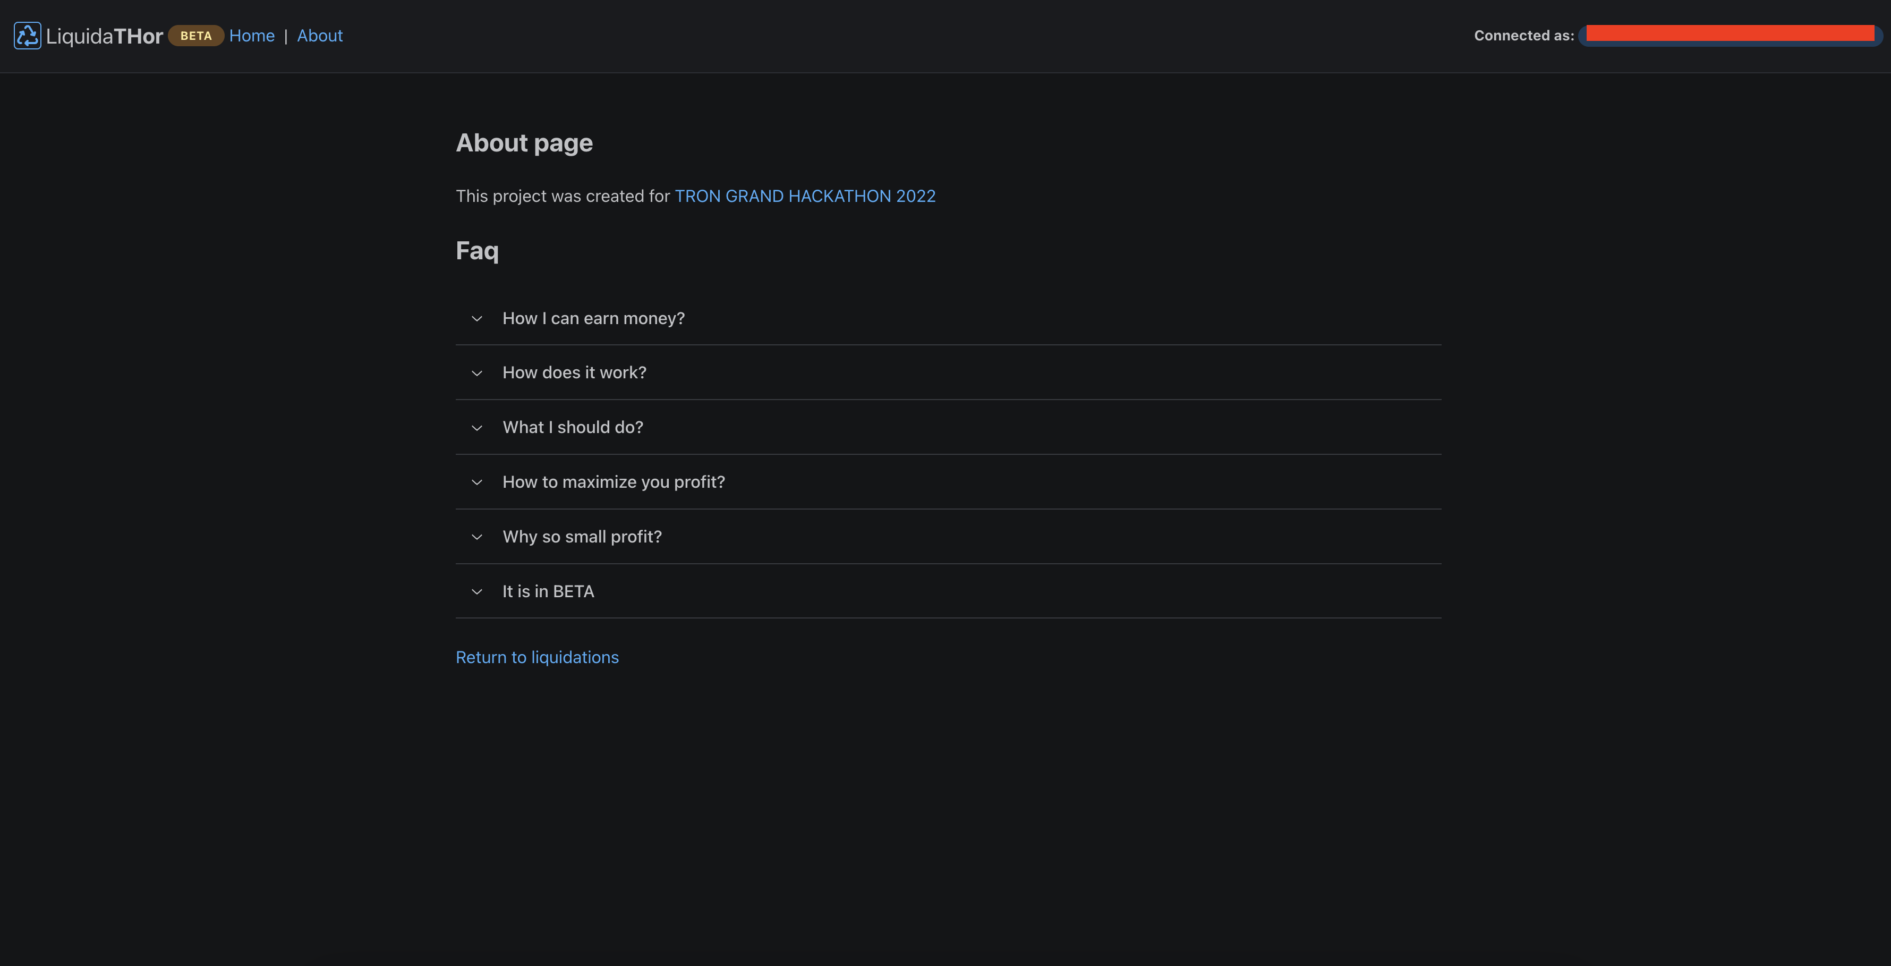Expand the It is in BETA section
The width and height of the screenshot is (1891, 966).
(548, 591)
